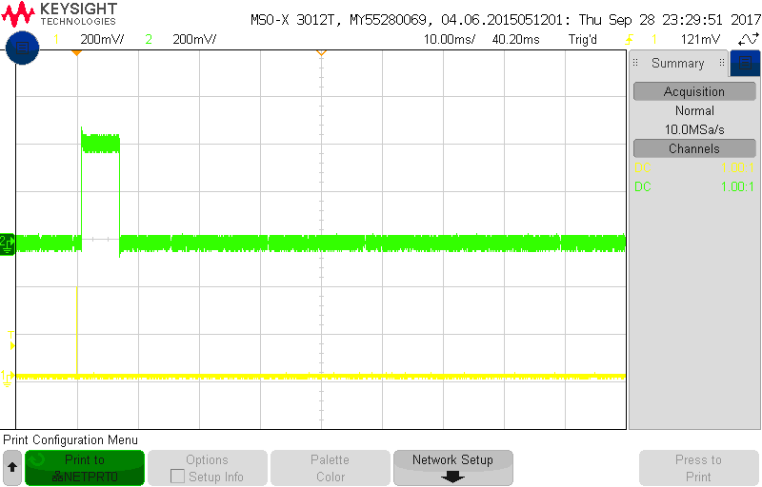Click the orange time reference marker at top center
Viewport: 762px width, 487px height.
(x=321, y=52)
